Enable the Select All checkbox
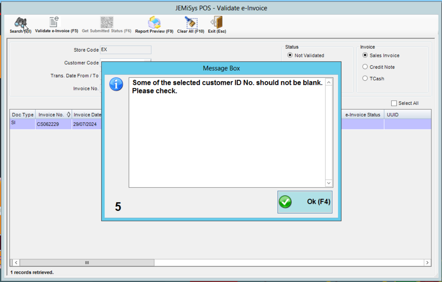The width and height of the screenshot is (442, 282). click(394, 103)
